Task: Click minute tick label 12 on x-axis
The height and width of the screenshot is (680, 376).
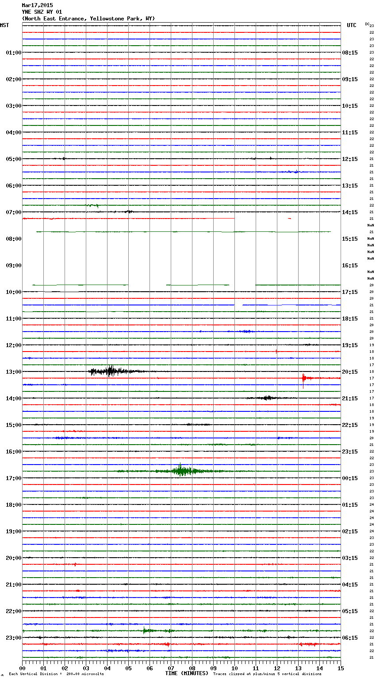Action: coord(277,668)
